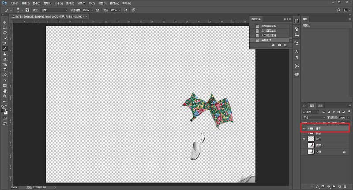This screenshot has width=353, height=190.
Task: Click the brush settings panel toggle icon
Action: (x=27, y=10)
